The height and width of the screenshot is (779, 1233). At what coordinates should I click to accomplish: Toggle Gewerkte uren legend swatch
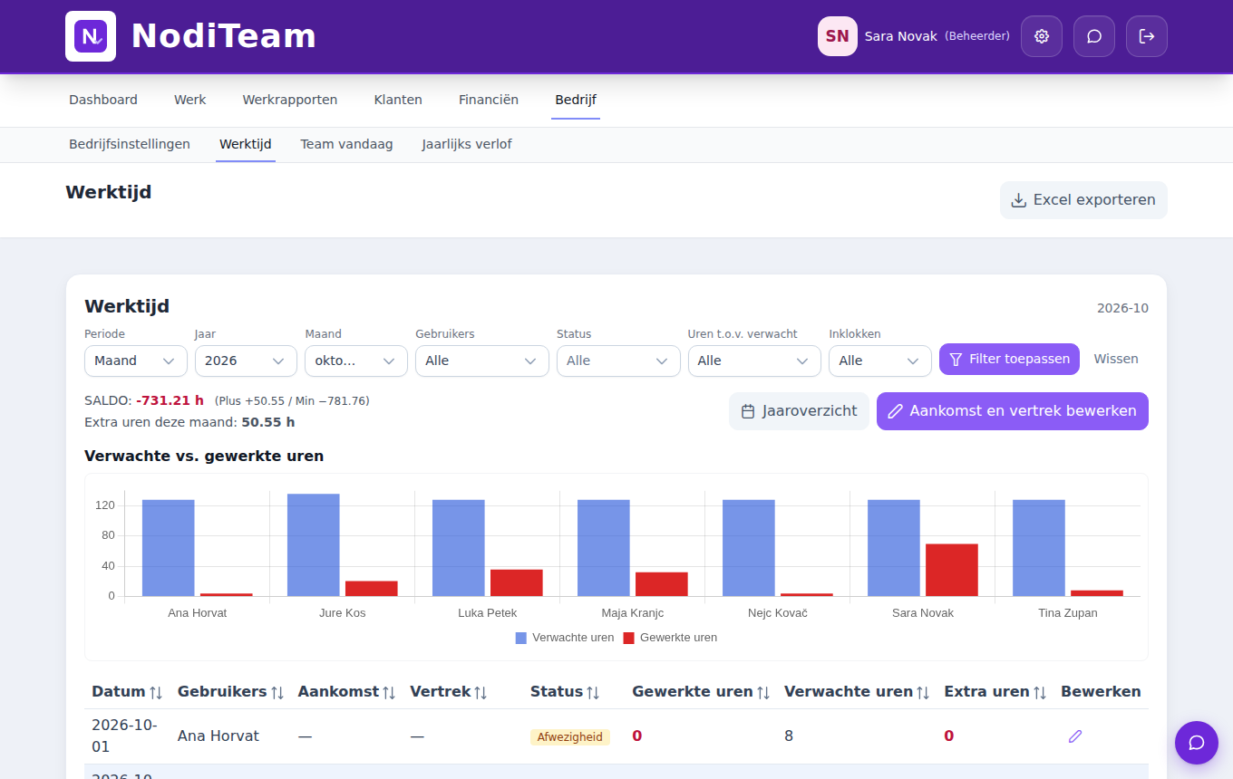coord(628,638)
